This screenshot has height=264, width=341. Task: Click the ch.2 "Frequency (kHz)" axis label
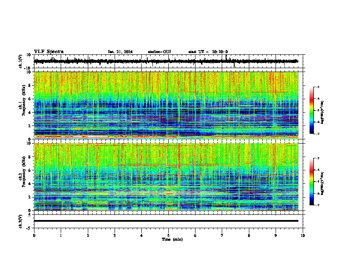click(24, 171)
